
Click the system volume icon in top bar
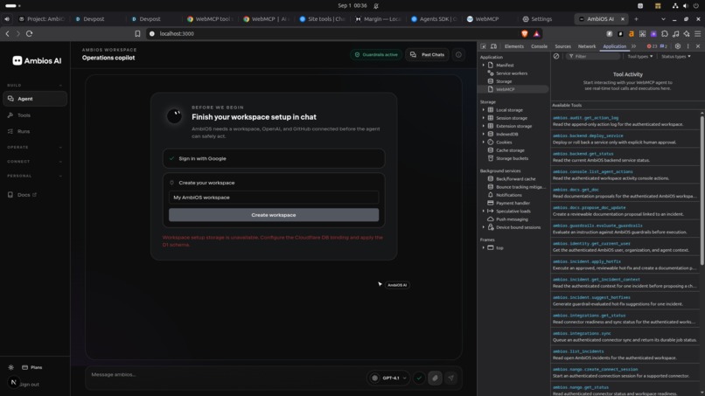(x=685, y=6)
